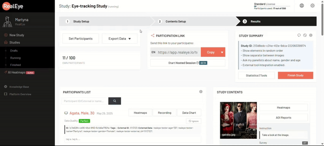
Task: Open Statistics | Tools
Action: pos(256,75)
